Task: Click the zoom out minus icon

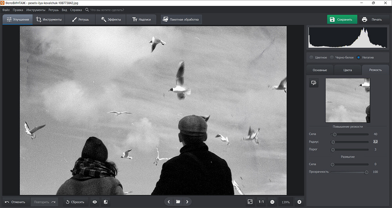Action: click(272, 202)
